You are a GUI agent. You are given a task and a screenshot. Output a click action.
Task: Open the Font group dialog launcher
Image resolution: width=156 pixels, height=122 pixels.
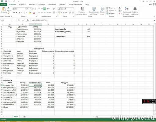pos(36,16)
